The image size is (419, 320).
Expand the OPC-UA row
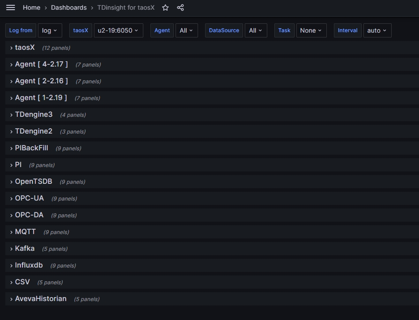coord(29,198)
